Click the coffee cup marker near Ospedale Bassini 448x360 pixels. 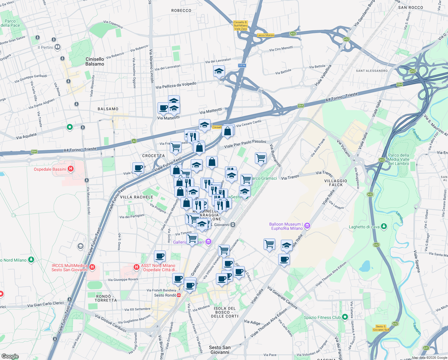[138, 168]
